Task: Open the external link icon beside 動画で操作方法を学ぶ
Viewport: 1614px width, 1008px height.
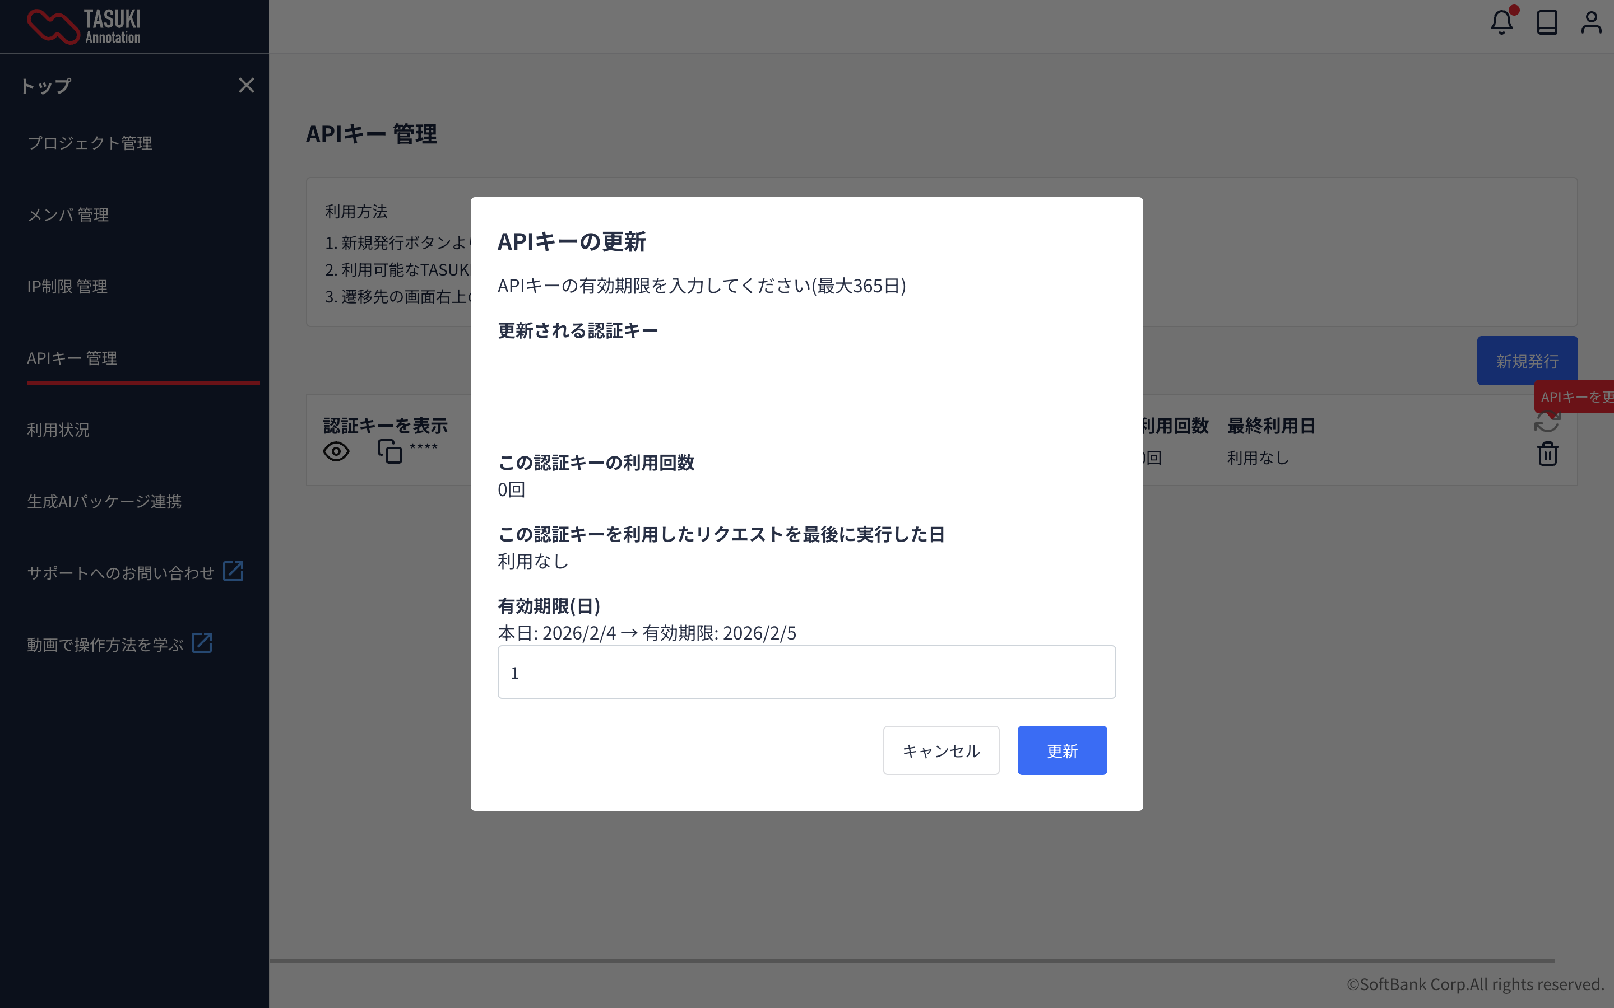Action: pos(201,643)
